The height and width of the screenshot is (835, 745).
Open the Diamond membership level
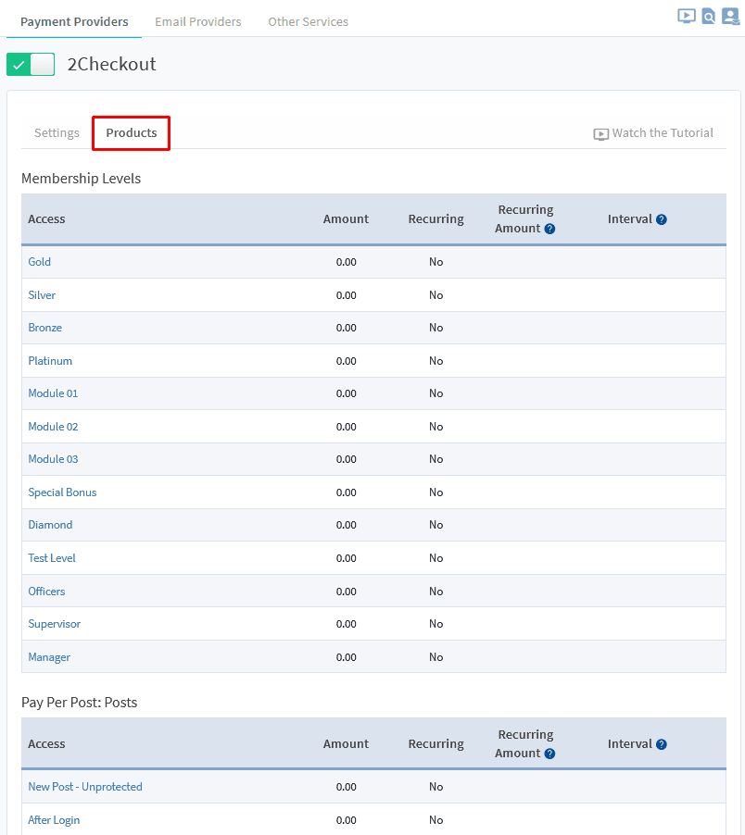pos(50,525)
